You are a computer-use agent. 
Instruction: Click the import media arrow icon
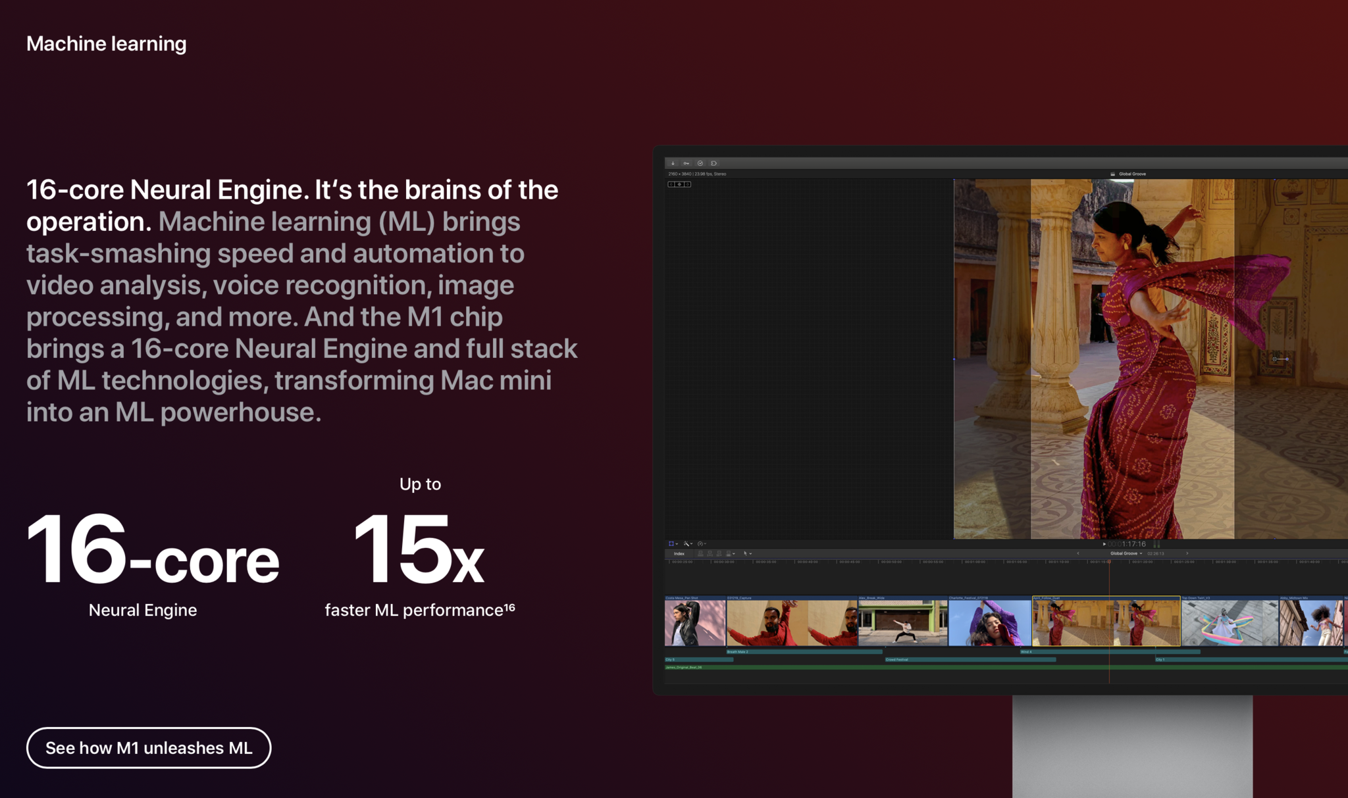pyautogui.click(x=673, y=163)
